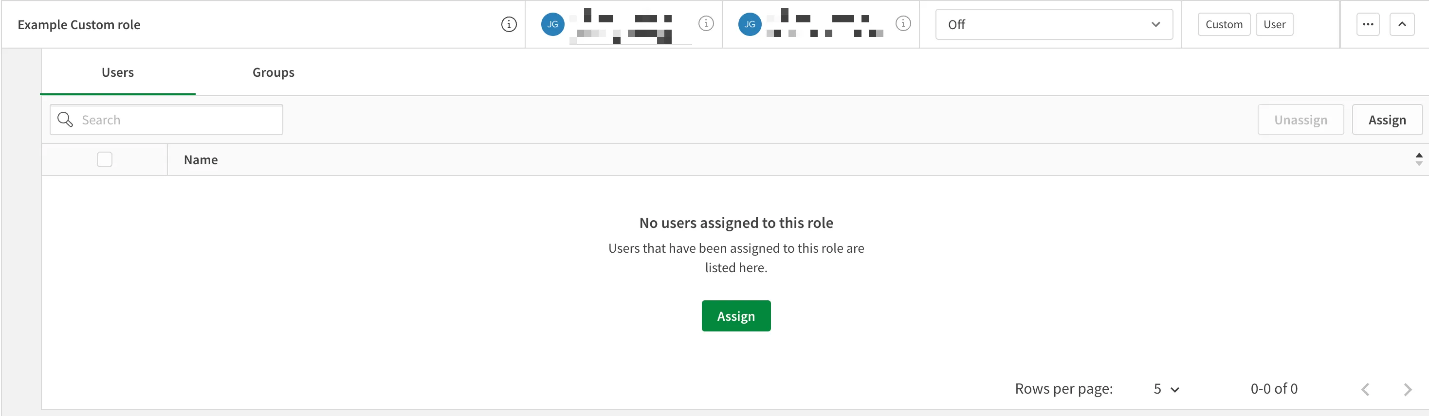Open the three-dot overflow menu
The width and height of the screenshot is (1429, 416).
[x=1369, y=24]
